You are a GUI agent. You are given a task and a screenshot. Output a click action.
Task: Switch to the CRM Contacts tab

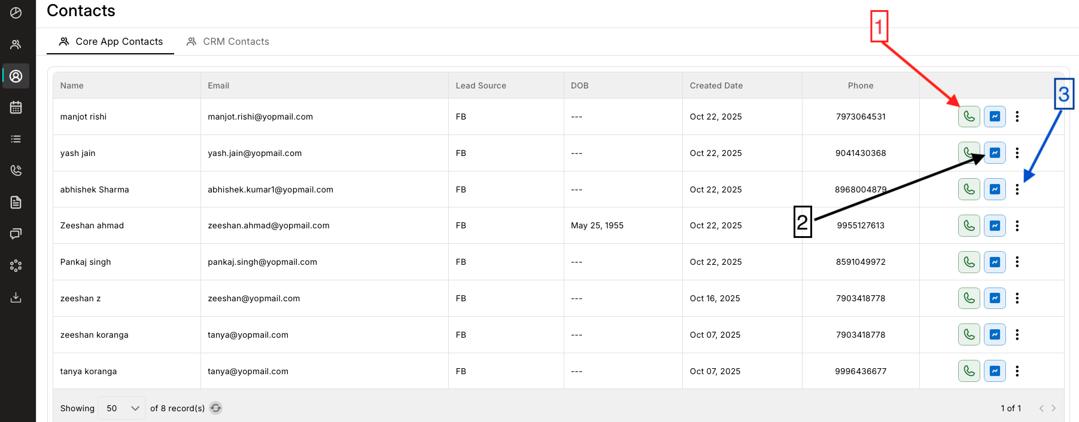[x=228, y=41]
